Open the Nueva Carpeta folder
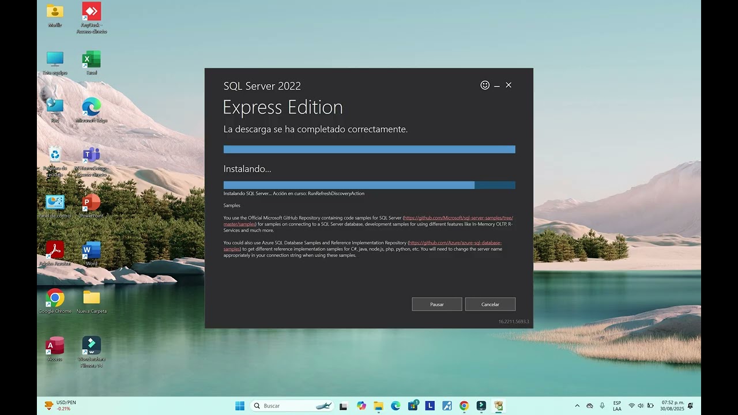738x415 pixels. (x=92, y=301)
